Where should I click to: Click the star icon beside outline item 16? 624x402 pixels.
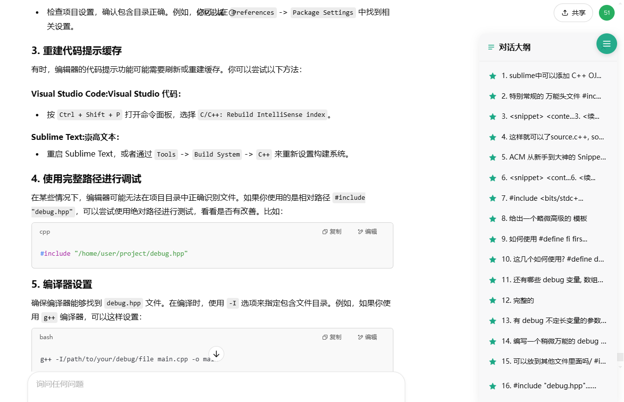493,386
